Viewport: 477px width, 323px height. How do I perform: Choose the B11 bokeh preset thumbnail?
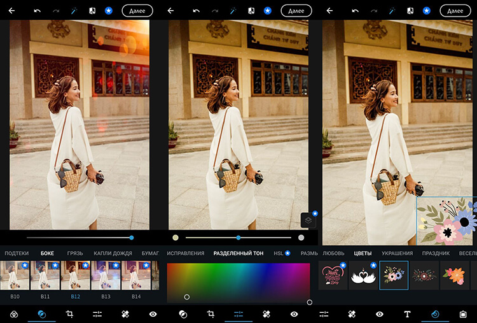click(x=45, y=275)
